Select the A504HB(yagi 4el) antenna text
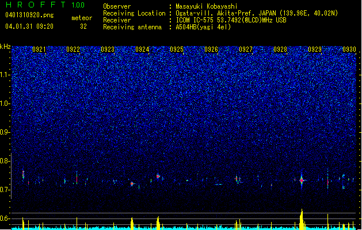 pyautogui.click(x=203, y=27)
